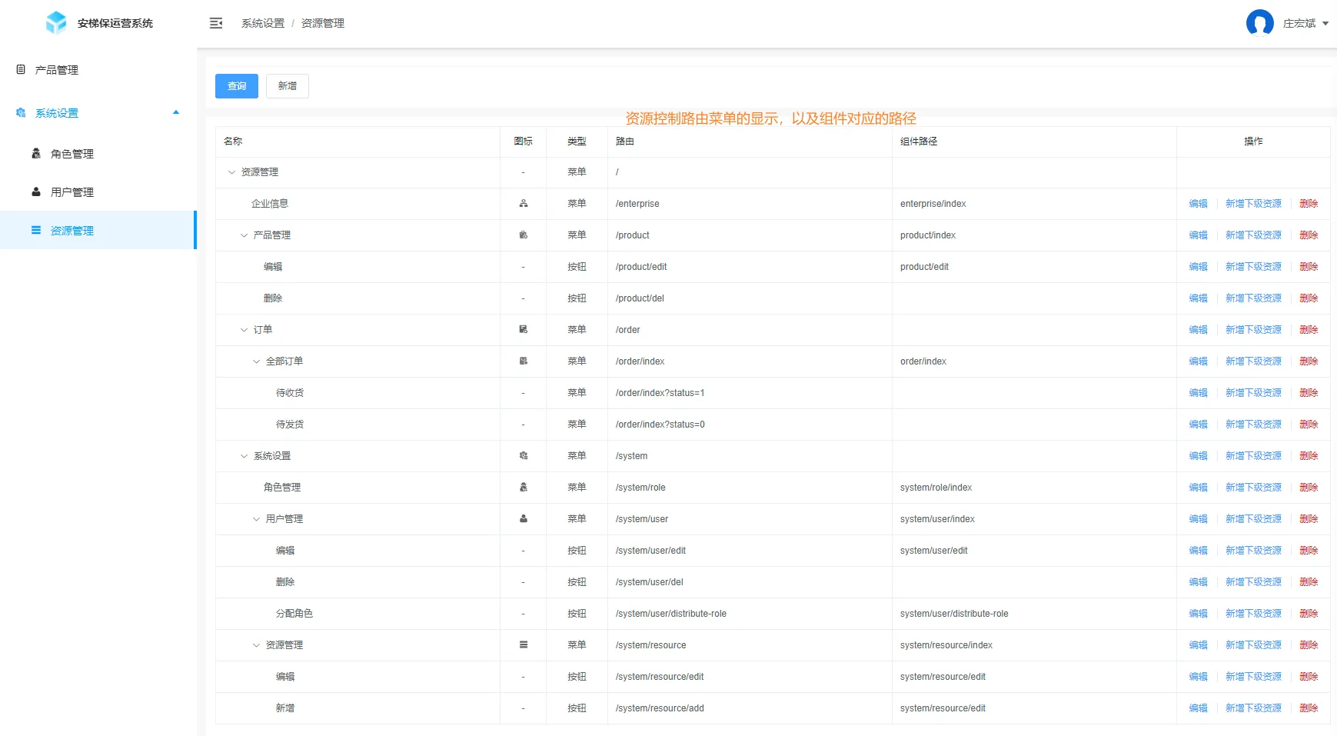Screen dimensions: 1337x736
Task: Click the app logo cube icon
Action: point(56,23)
